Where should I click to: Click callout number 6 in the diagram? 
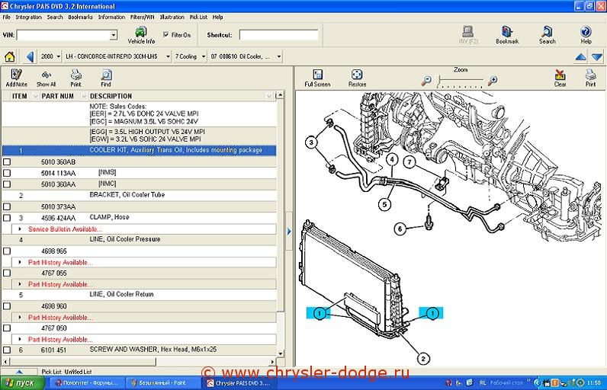400,229
